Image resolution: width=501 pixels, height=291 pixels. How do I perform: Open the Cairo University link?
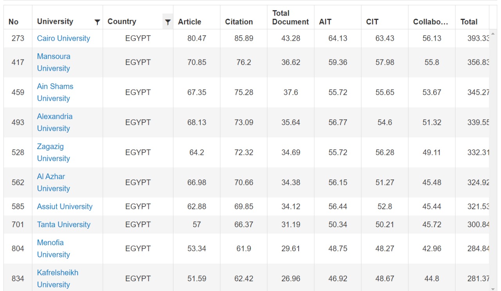tap(63, 38)
